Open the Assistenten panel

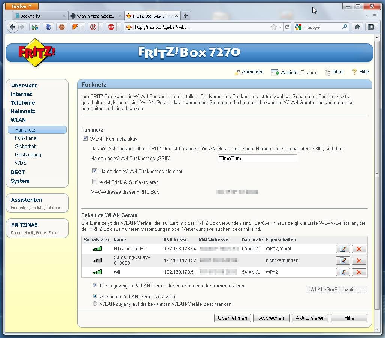point(37,203)
